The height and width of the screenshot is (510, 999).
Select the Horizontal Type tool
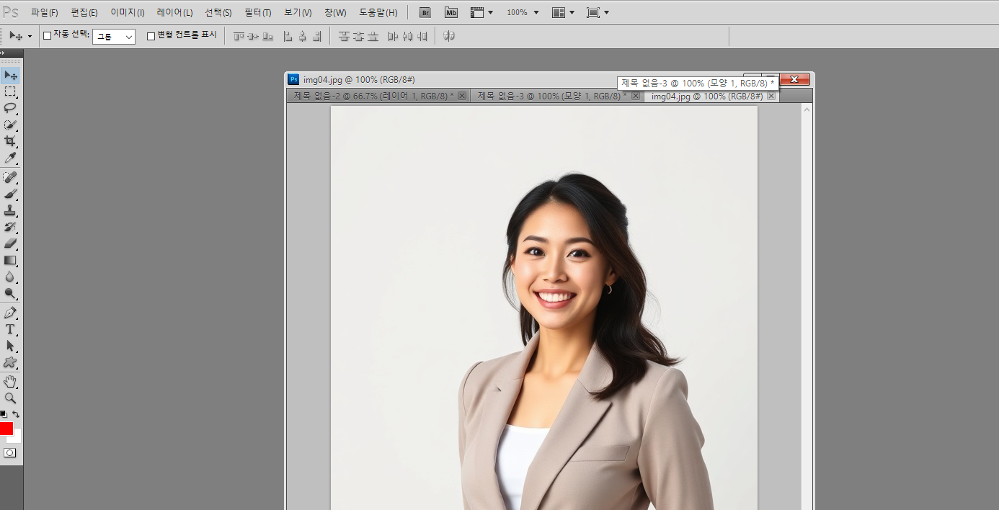[10, 329]
